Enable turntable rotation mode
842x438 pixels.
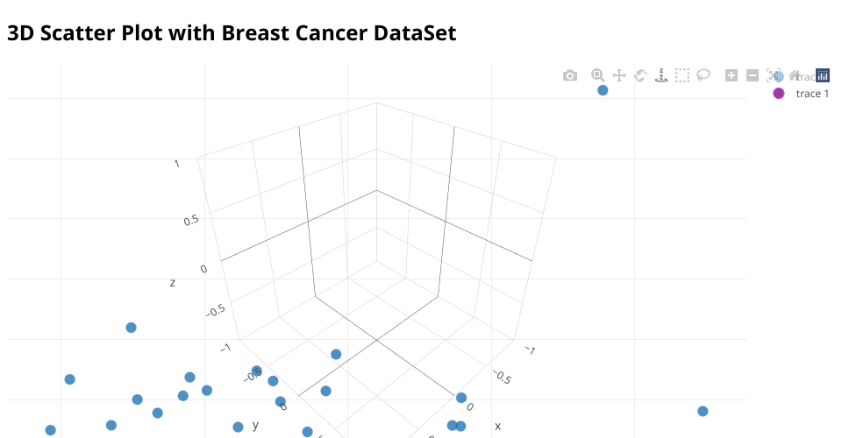click(661, 75)
